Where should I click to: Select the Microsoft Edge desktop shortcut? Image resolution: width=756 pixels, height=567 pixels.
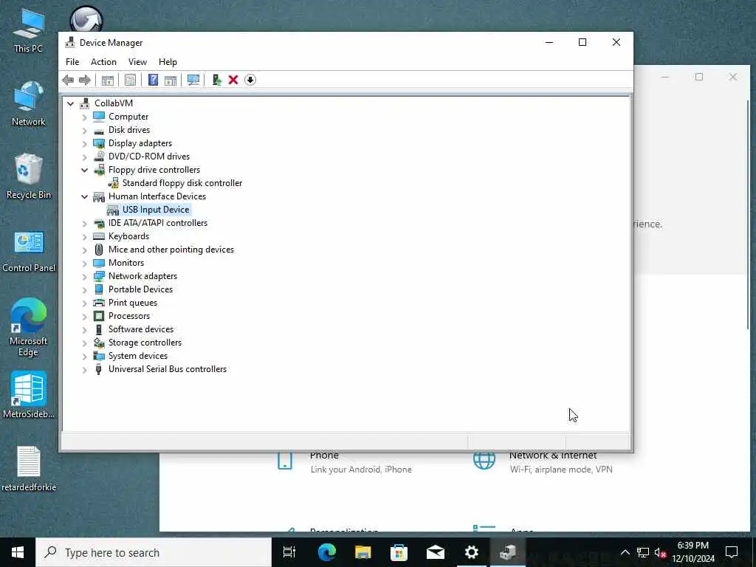coord(29,327)
